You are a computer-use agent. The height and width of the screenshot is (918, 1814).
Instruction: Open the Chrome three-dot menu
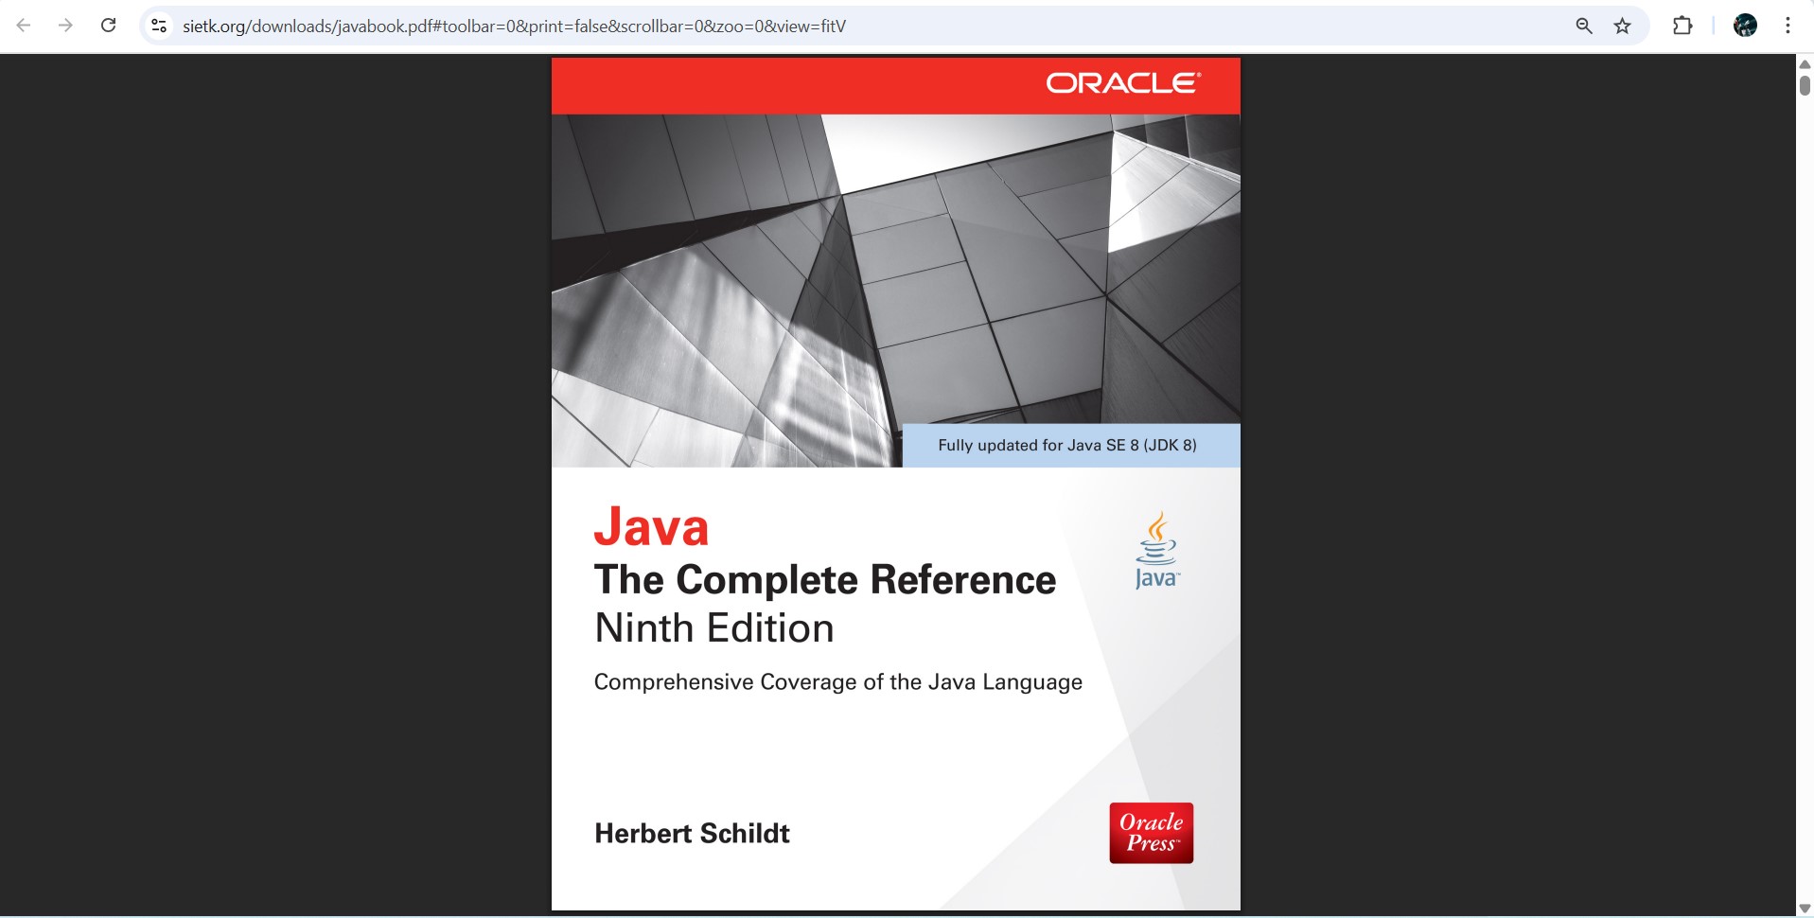(x=1788, y=26)
